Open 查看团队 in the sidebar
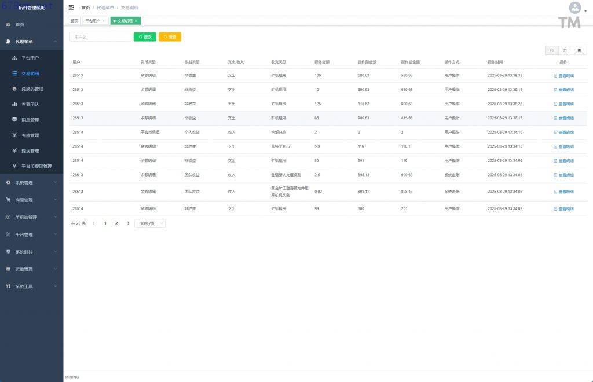This screenshot has width=593, height=382. (30, 104)
